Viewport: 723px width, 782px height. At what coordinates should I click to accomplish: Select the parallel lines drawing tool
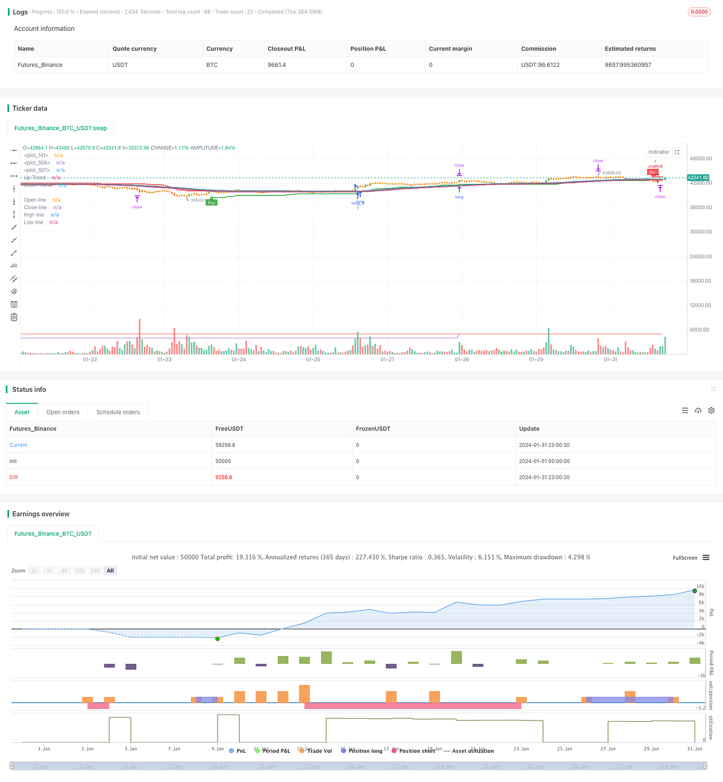14,279
